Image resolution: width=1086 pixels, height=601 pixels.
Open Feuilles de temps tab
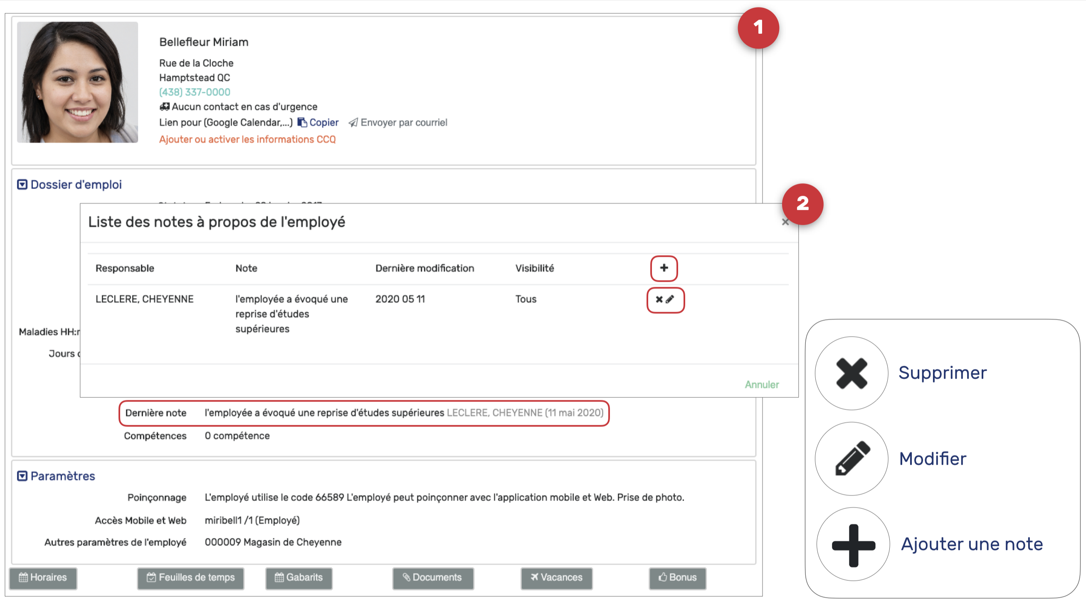(x=190, y=578)
